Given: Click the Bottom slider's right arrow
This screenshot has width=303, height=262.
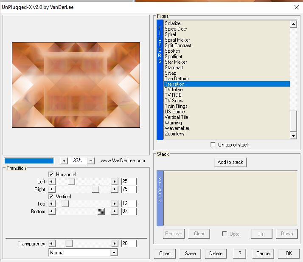Looking at the screenshot, I should (115, 211).
